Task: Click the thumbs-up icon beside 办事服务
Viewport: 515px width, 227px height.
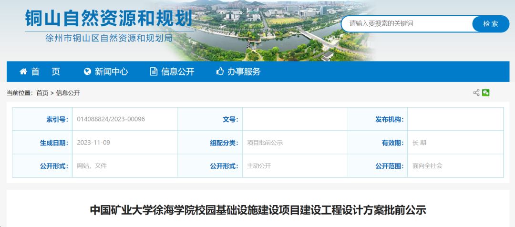Action: tap(220, 71)
